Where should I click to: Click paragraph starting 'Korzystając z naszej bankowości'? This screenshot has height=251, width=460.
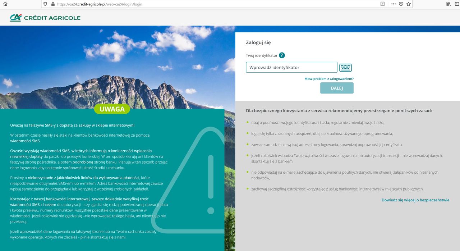[89, 210]
